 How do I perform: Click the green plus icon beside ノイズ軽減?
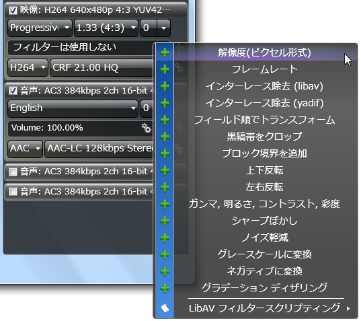[165, 238]
